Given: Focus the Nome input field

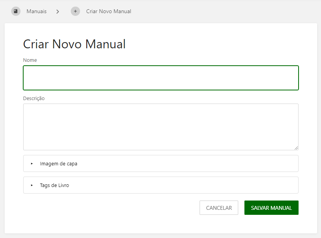Looking at the screenshot, I should click(x=161, y=78).
